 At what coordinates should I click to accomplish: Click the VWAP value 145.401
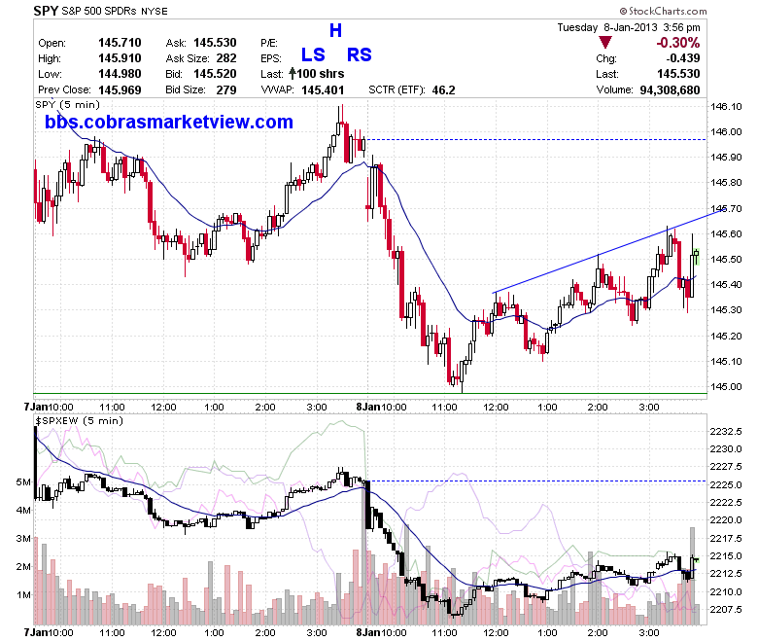tap(323, 90)
